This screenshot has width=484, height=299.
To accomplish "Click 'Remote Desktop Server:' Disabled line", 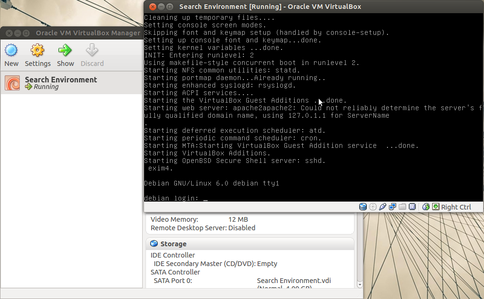I will [203, 228].
